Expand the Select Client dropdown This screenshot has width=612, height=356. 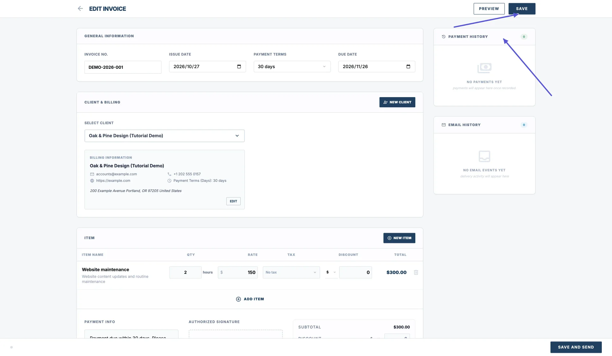coord(164,136)
